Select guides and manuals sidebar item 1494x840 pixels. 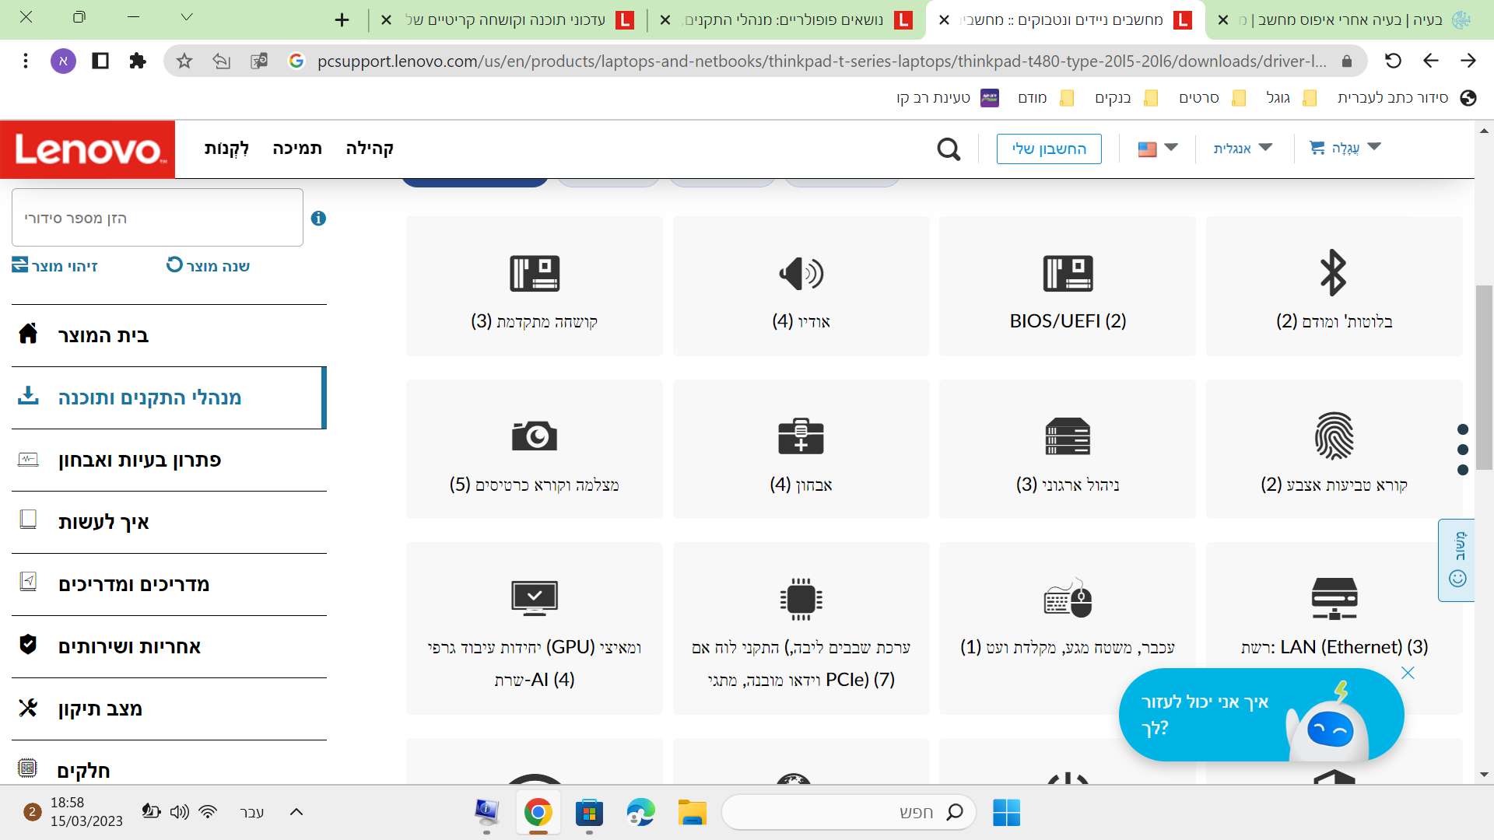(169, 584)
